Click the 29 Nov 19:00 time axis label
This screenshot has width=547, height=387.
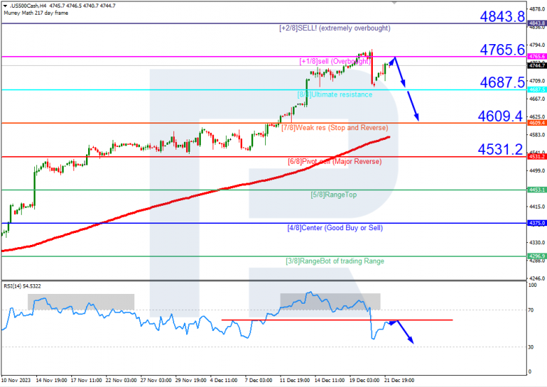191,381
